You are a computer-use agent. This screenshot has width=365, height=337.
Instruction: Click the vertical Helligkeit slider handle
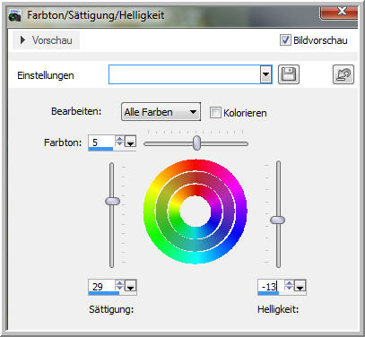click(278, 220)
